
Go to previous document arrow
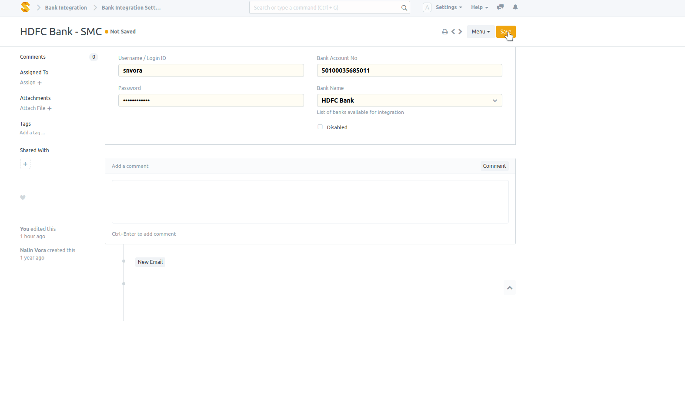tap(453, 32)
